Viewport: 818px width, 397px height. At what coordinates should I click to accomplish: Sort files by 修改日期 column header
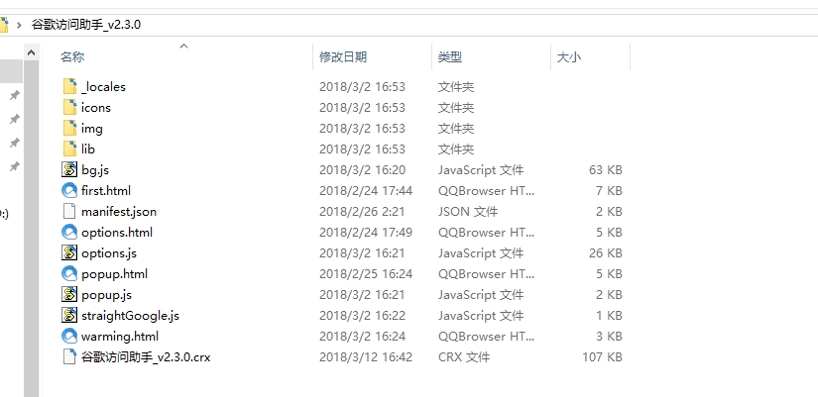[x=342, y=58]
